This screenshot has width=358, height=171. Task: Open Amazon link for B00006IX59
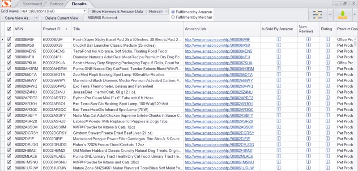[x=217, y=45]
